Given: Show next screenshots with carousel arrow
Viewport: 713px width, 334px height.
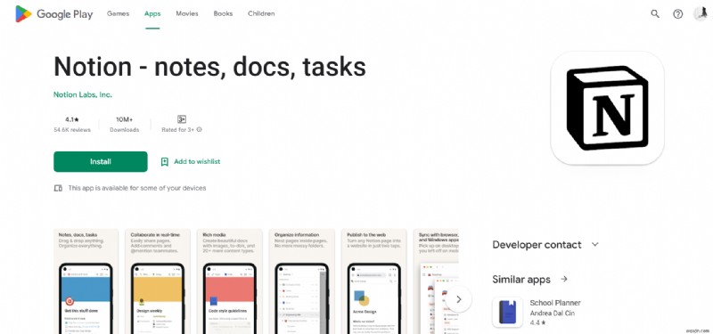Looking at the screenshot, I should click(x=458, y=299).
